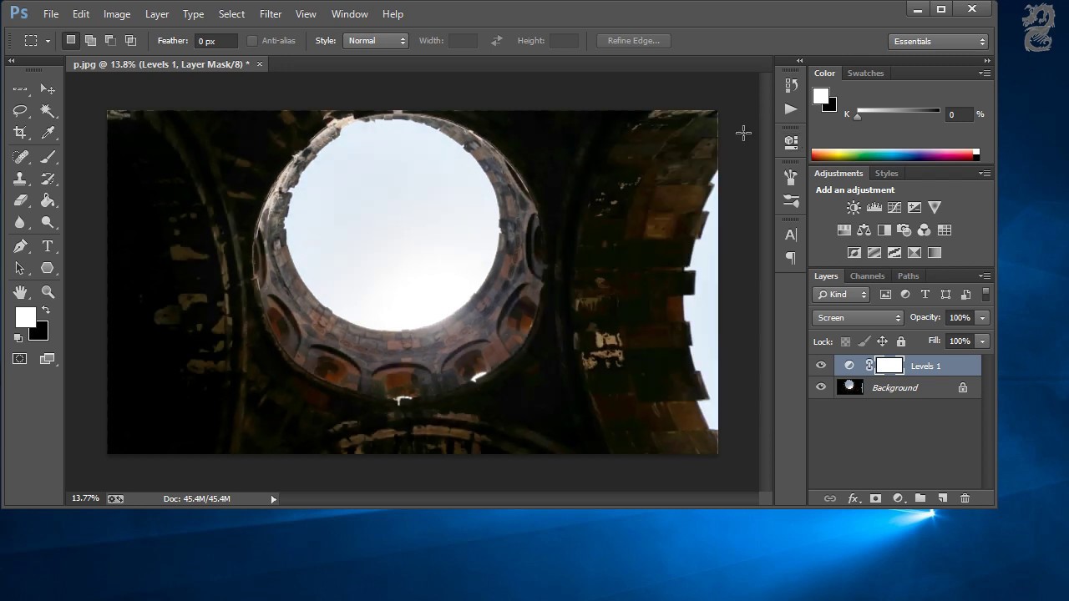Select the History Brush tool
This screenshot has width=1069, height=601.
[x=48, y=179]
